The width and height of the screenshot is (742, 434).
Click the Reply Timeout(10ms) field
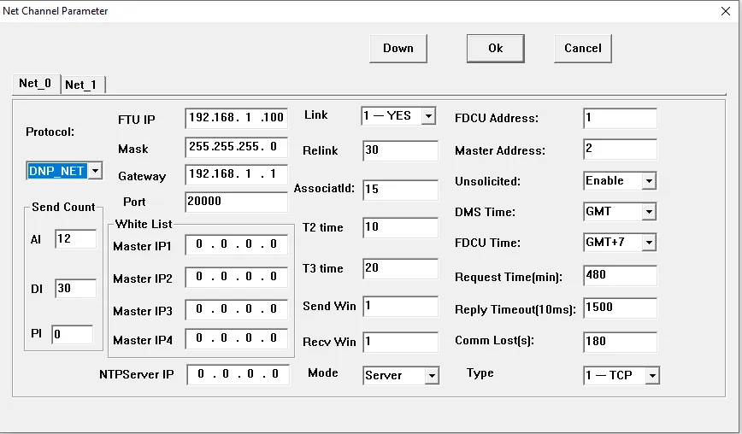(x=620, y=308)
